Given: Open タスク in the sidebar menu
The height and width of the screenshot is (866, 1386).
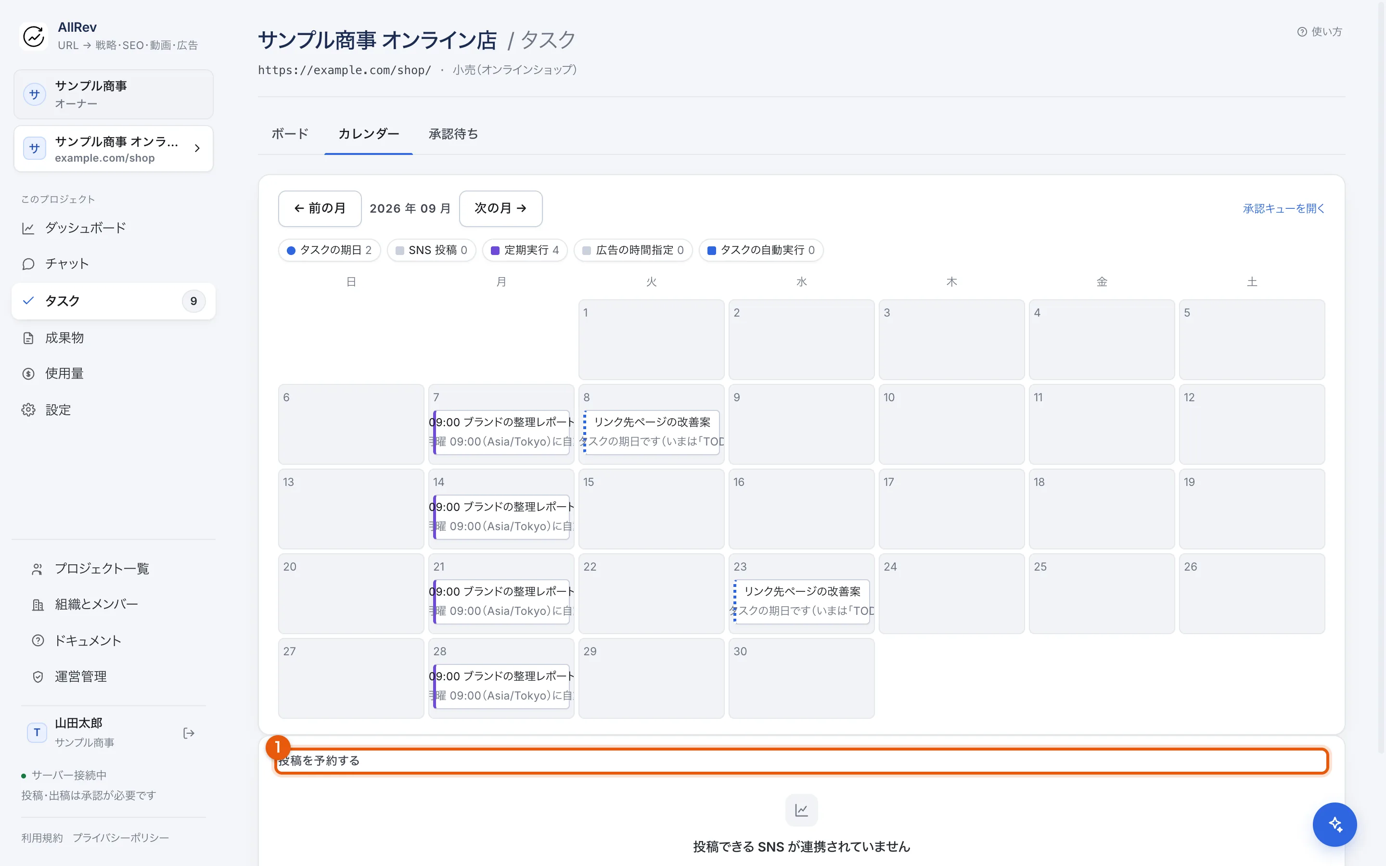Looking at the screenshot, I should coord(114,301).
